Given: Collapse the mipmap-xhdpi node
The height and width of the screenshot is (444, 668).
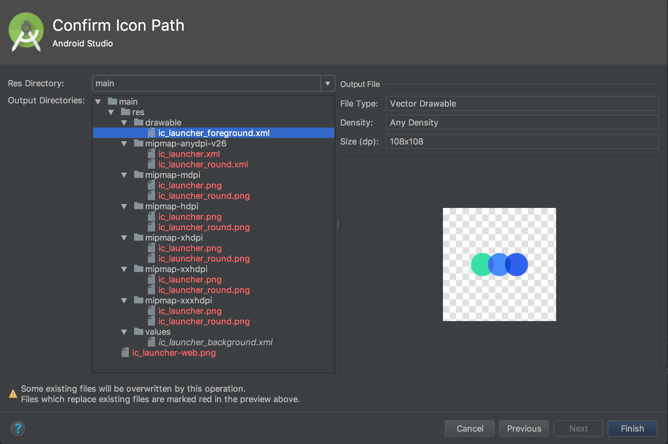Looking at the screenshot, I should click(124, 238).
